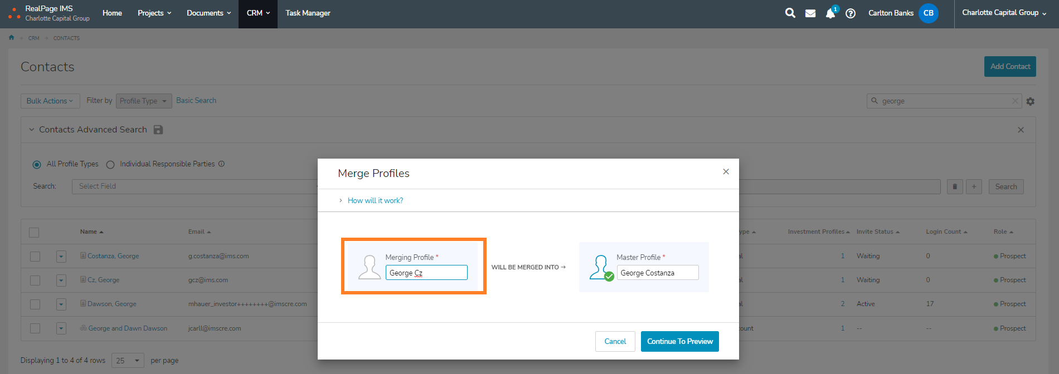Close the Merge Profiles dialog
The height and width of the screenshot is (374, 1059).
(726, 171)
